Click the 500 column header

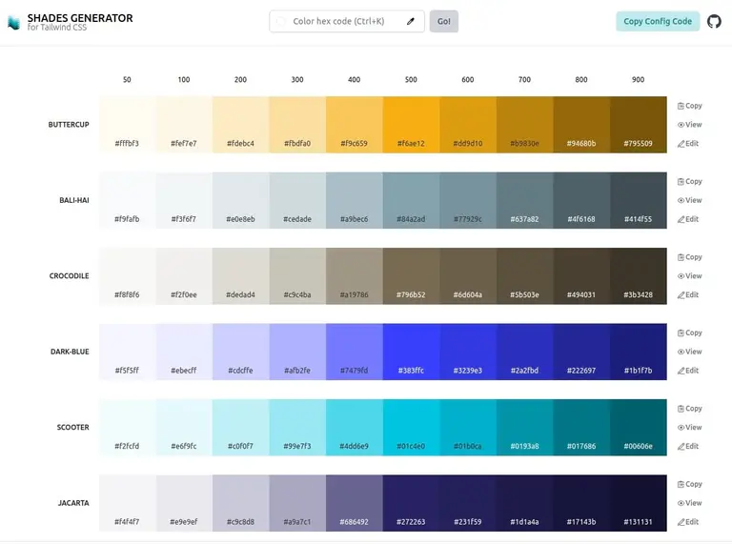[411, 80]
